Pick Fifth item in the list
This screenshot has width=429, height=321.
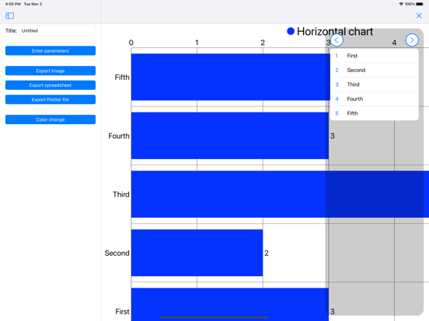pos(375,113)
